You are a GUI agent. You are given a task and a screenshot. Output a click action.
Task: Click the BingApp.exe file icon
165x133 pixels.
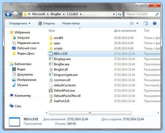click(51, 59)
